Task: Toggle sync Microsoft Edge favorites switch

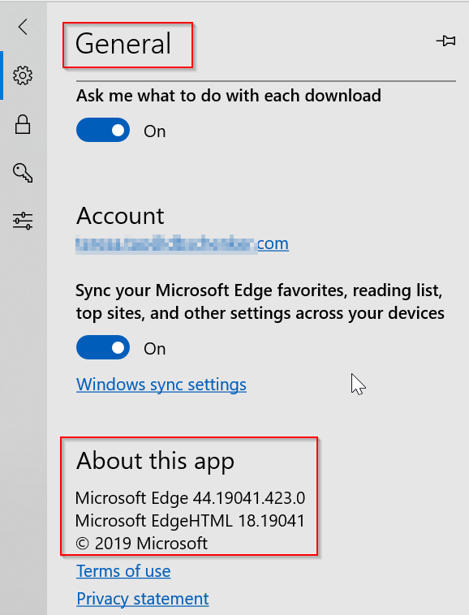Action: tap(103, 347)
